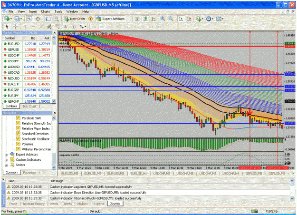Screen dimensions: 297x215
Task: Open the Experts terminal tab
Action: [99, 204]
